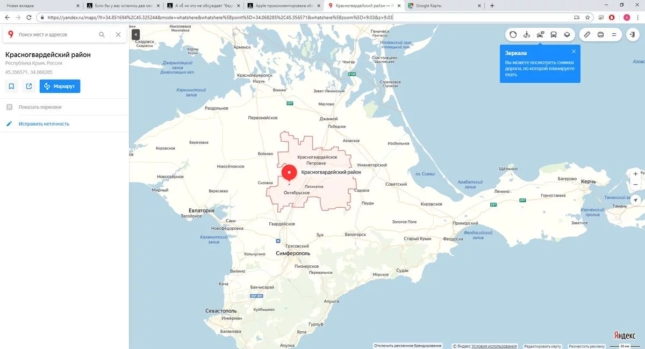
Task: Locate me with the geolocation arrow
Action: (635, 199)
